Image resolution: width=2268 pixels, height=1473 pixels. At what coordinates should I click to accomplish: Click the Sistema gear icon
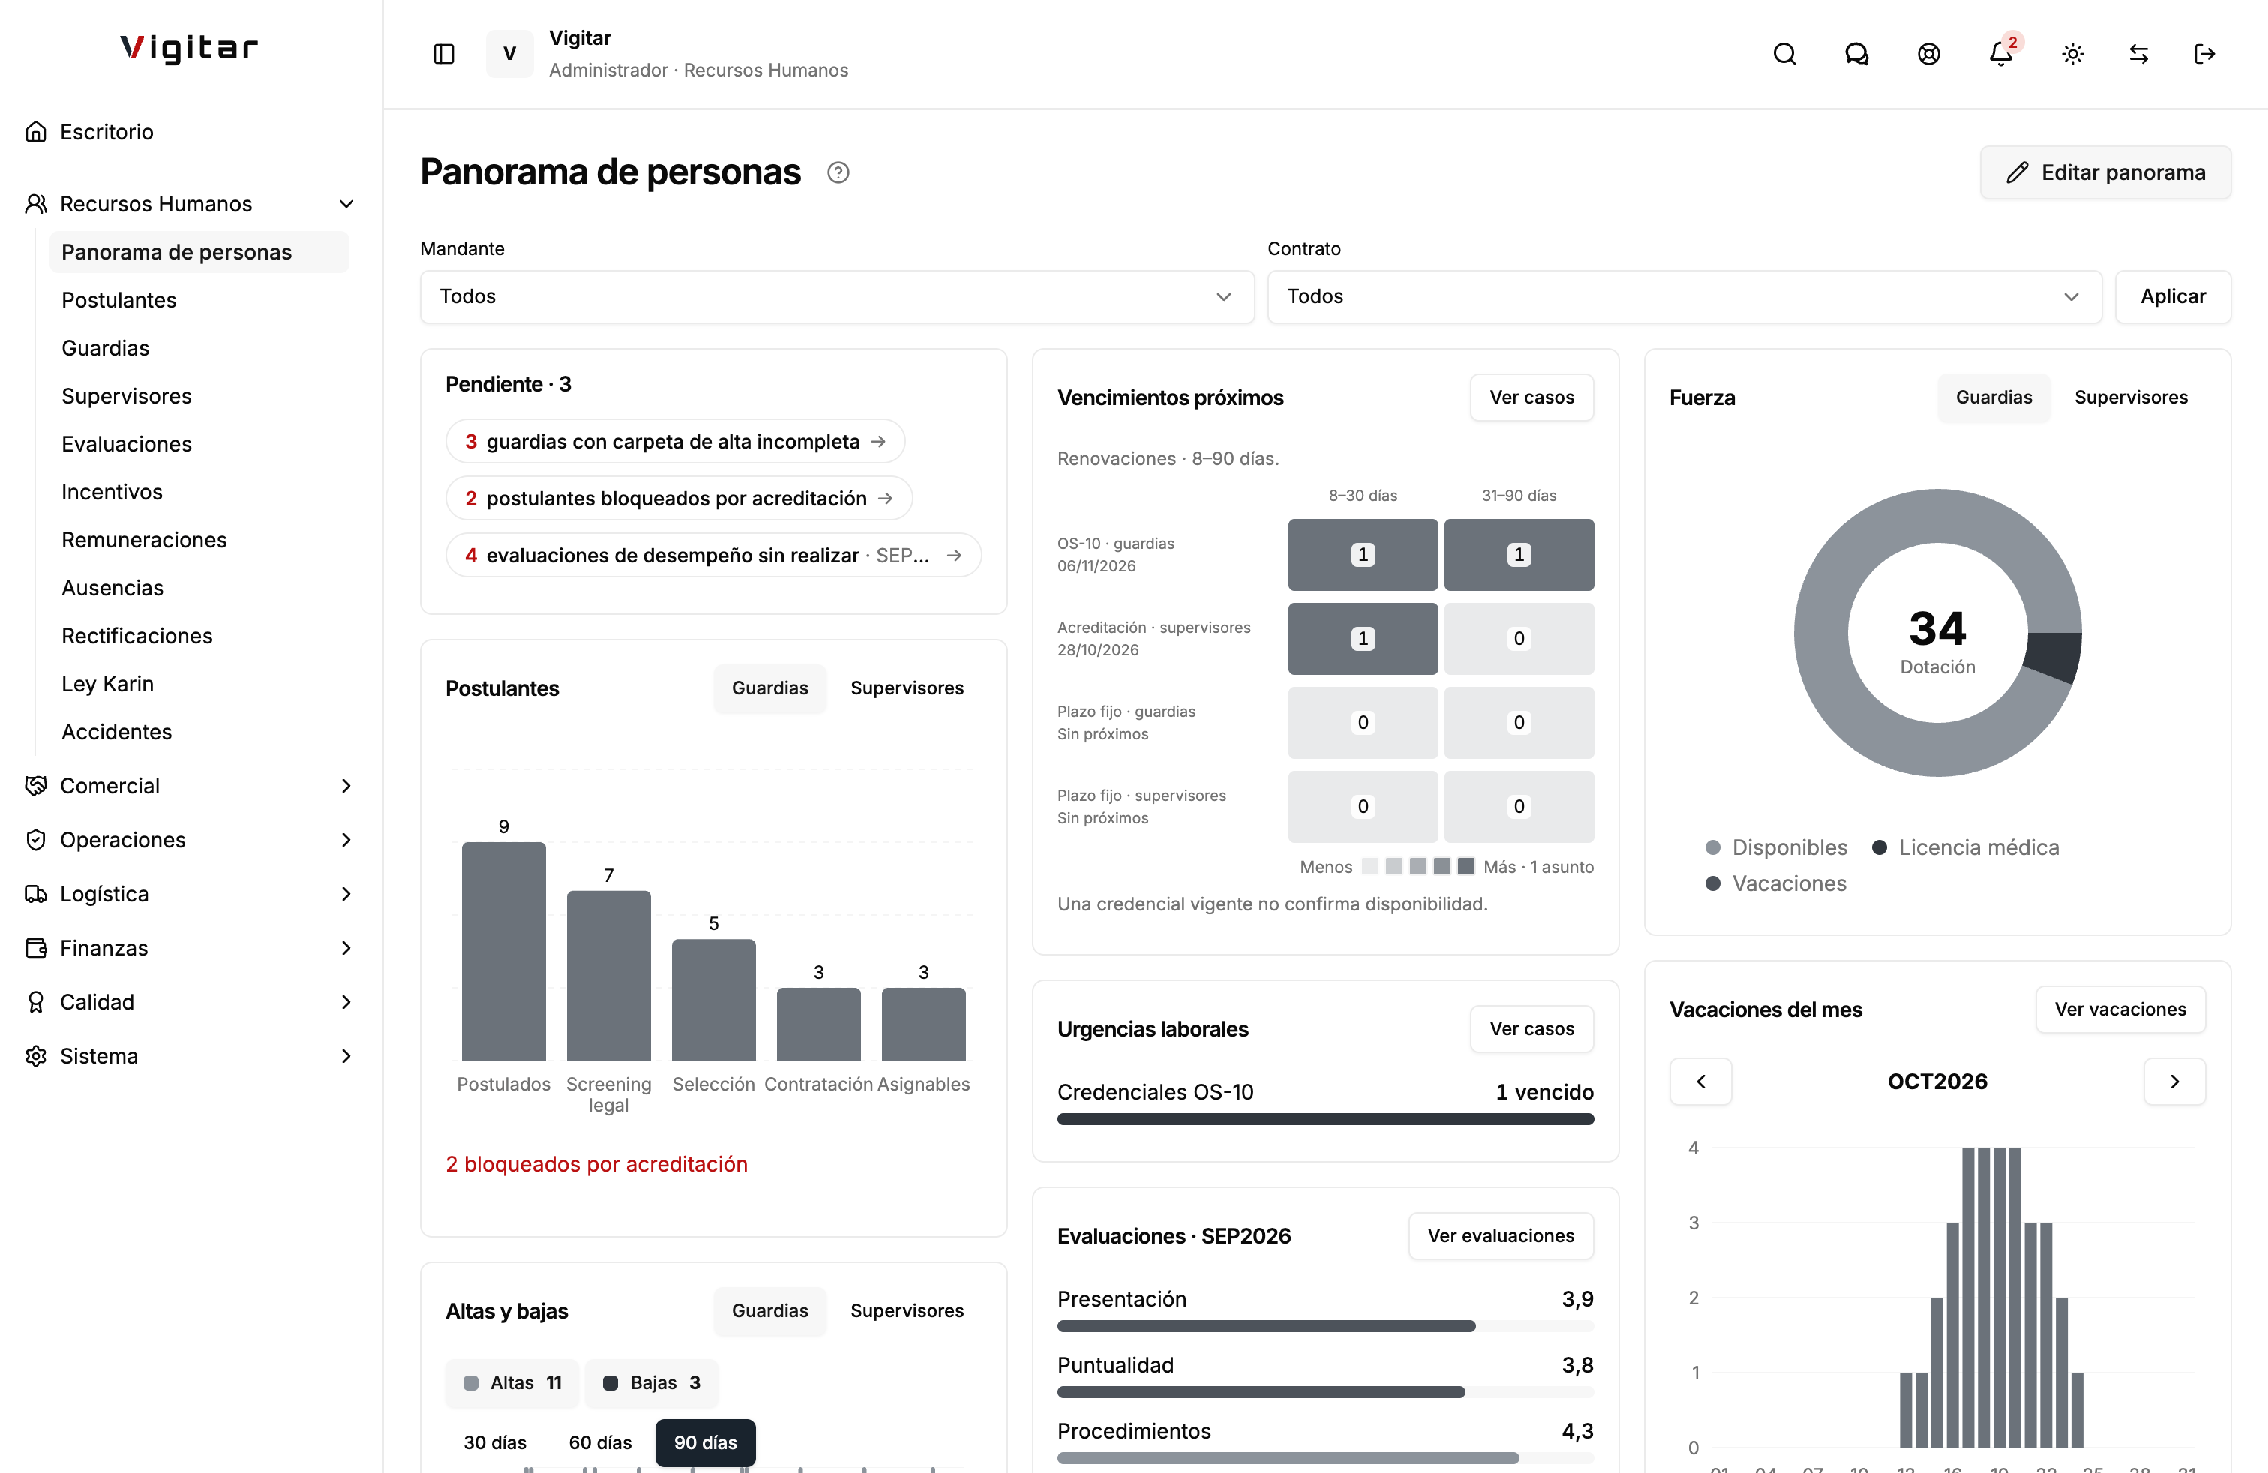click(36, 1056)
